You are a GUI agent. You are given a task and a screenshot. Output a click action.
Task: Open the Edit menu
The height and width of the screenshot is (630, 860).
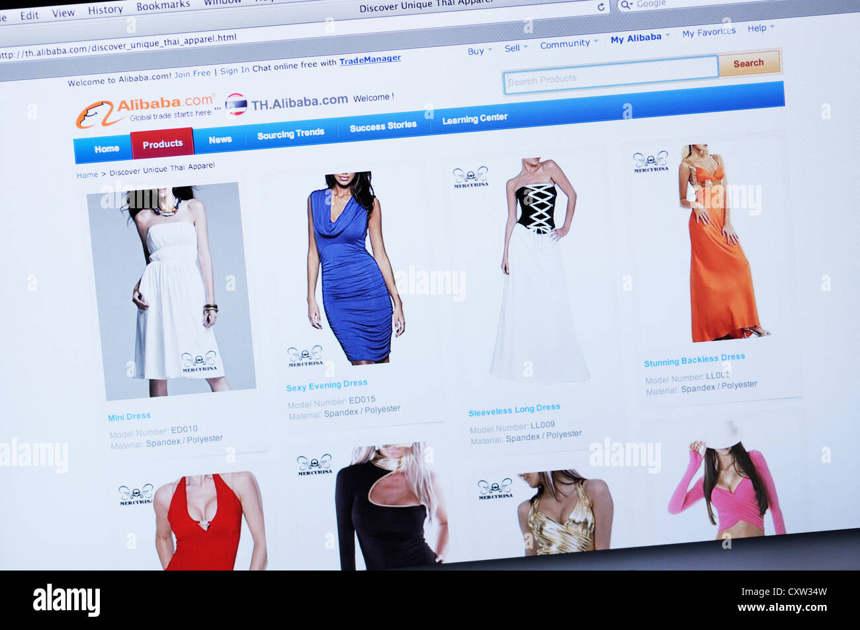29,15
